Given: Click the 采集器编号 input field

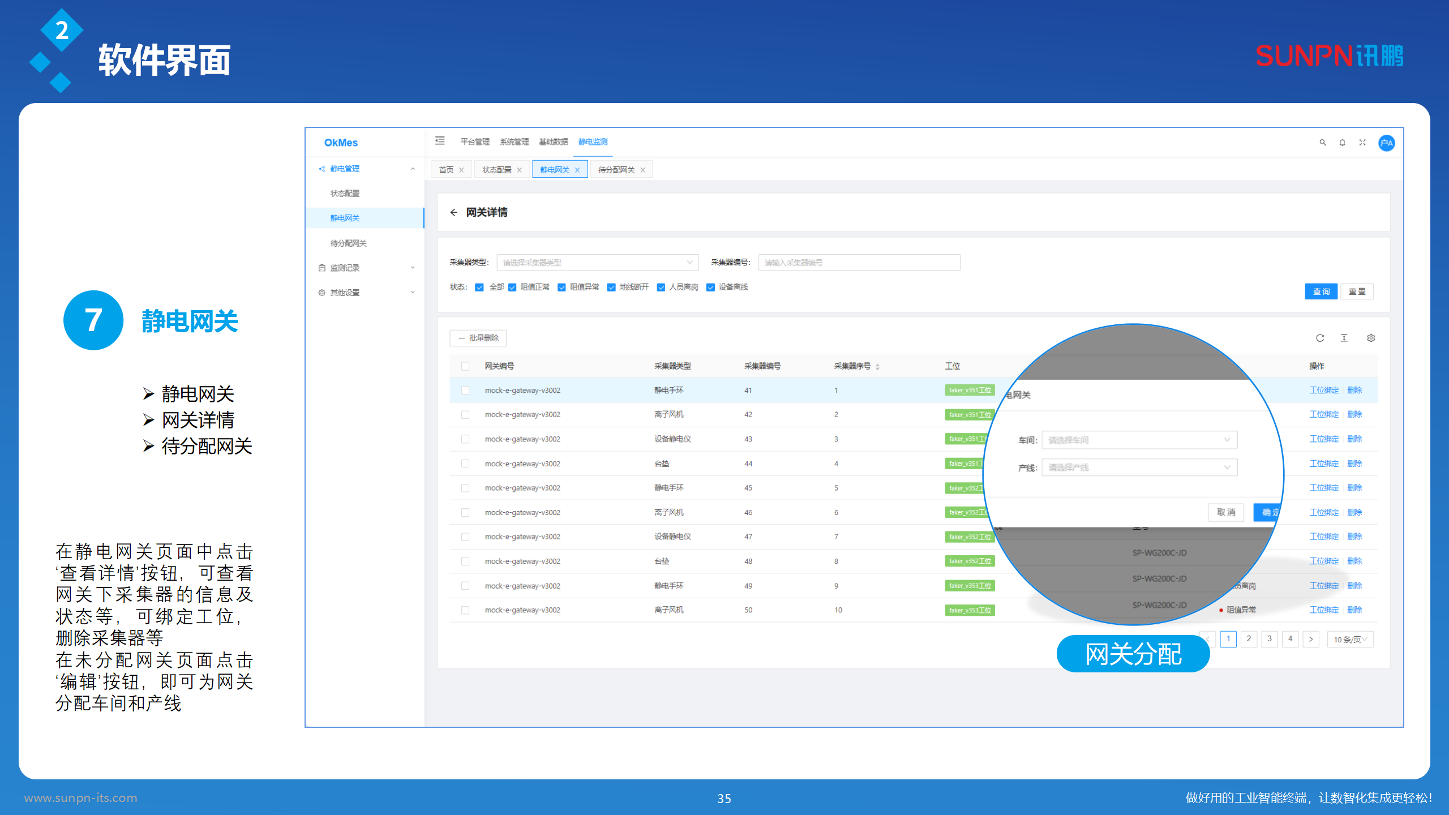Looking at the screenshot, I should pyautogui.click(x=859, y=263).
